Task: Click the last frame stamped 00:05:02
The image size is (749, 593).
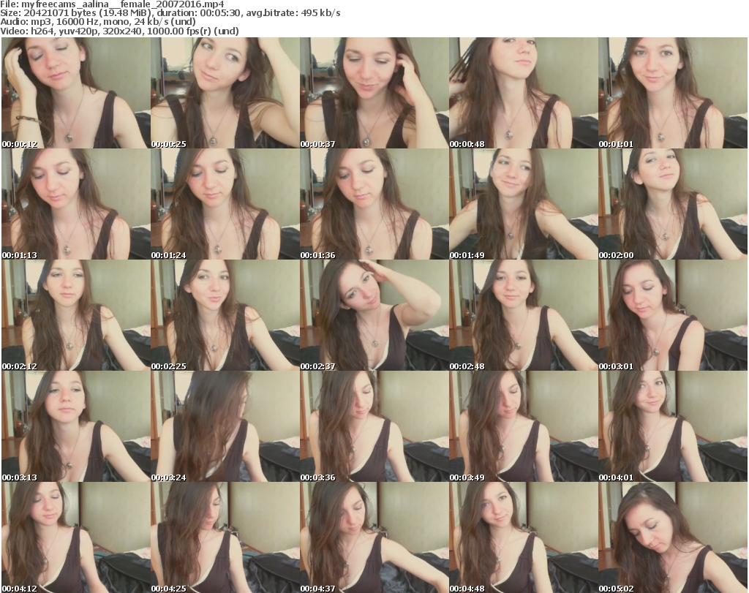Action: 673,537
